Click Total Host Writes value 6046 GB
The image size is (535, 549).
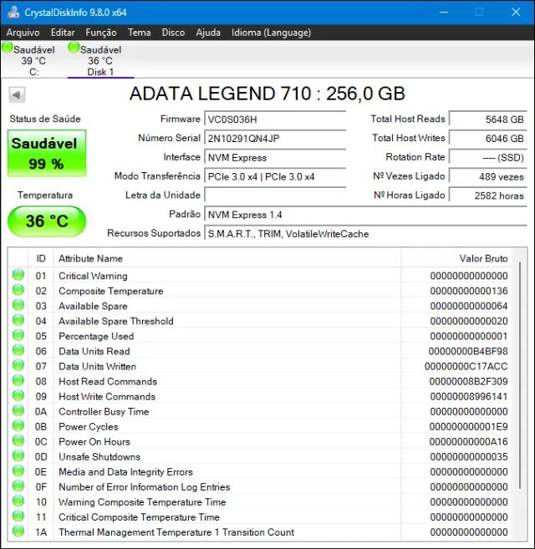(487, 139)
